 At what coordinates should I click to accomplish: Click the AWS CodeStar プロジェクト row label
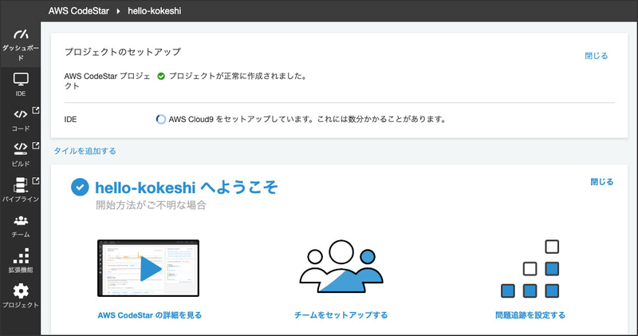(x=108, y=81)
